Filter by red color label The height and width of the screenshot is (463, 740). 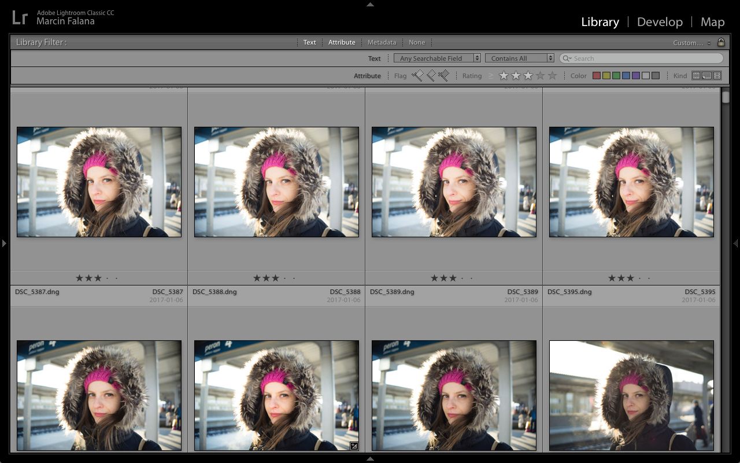pos(597,76)
